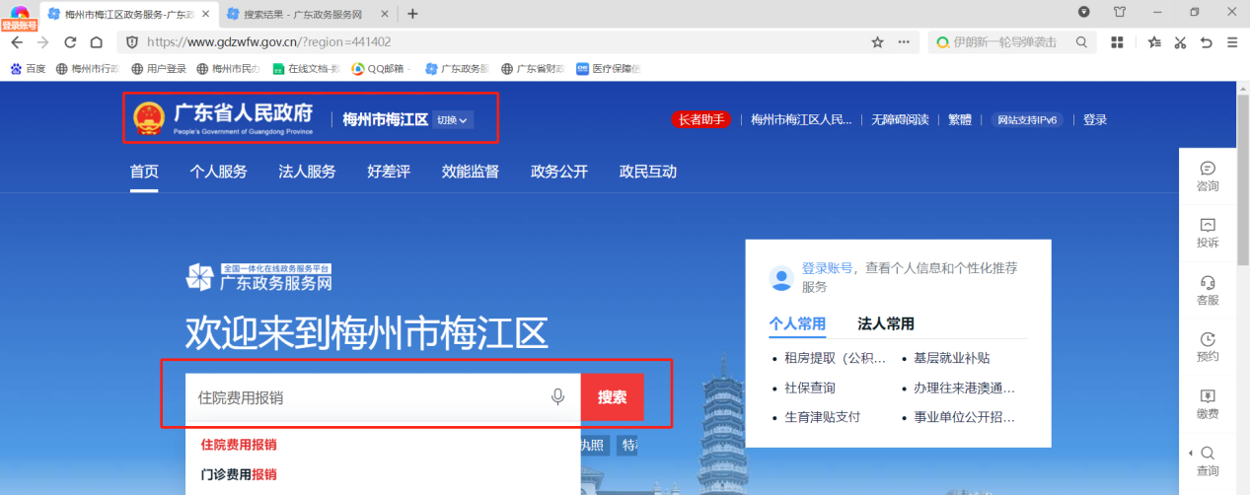The width and height of the screenshot is (1250, 495).
Task: Open the 社保查询 service link
Action: 809,388
